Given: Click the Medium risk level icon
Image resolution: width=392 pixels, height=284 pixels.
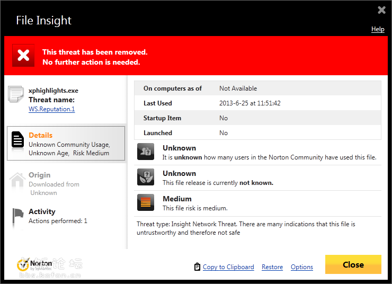Looking at the screenshot, I should tap(146, 202).
